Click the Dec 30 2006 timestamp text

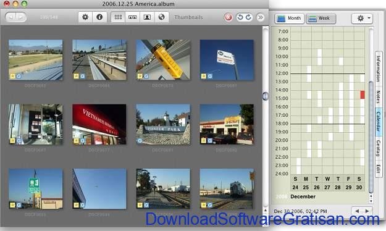click(x=300, y=211)
